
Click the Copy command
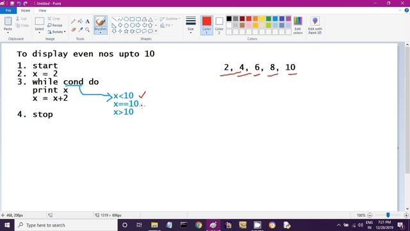(x=22, y=26)
